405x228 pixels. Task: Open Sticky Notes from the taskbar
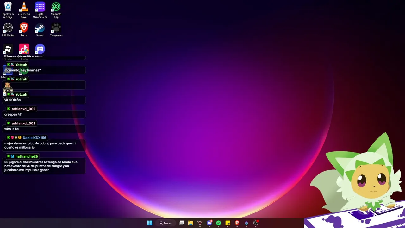click(227, 223)
